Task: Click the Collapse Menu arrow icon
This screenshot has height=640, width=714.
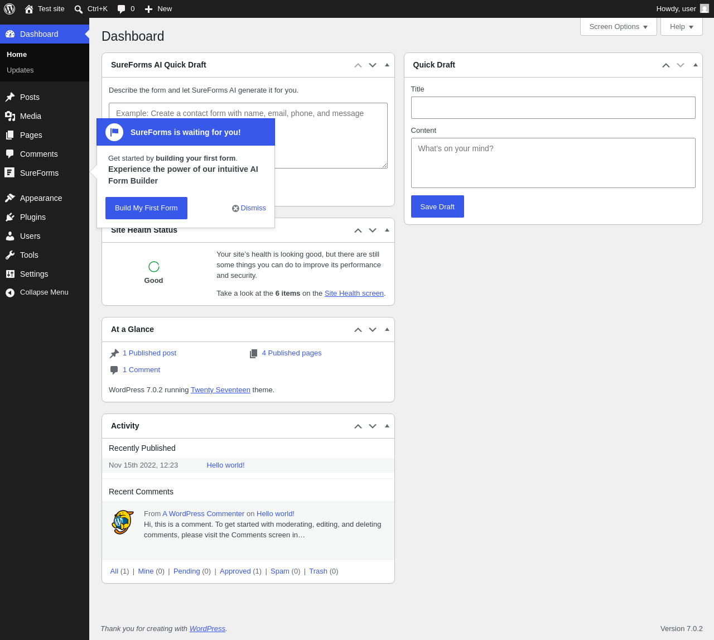Action: pos(10,292)
